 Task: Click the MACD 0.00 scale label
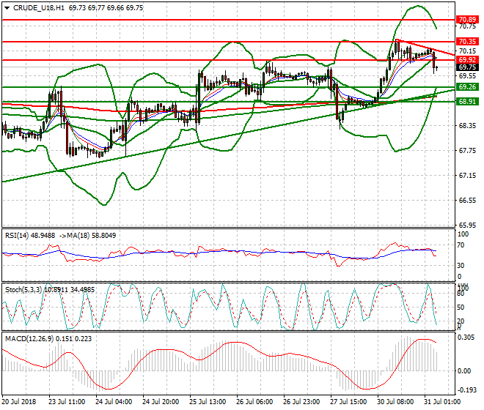[464, 371]
